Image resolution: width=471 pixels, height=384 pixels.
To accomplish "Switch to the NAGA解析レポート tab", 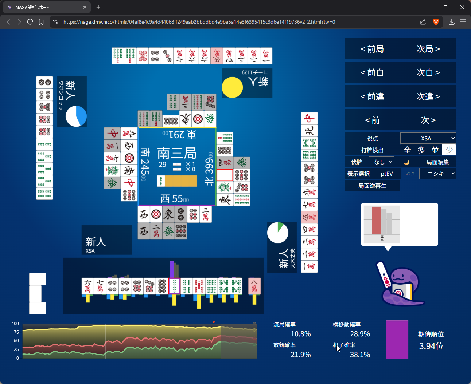I will [x=46, y=7].
